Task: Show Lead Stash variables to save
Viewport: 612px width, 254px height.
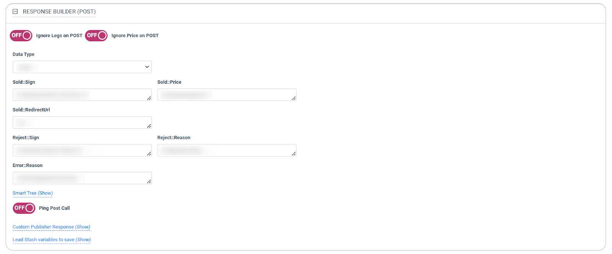Action: (x=52, y=240)
